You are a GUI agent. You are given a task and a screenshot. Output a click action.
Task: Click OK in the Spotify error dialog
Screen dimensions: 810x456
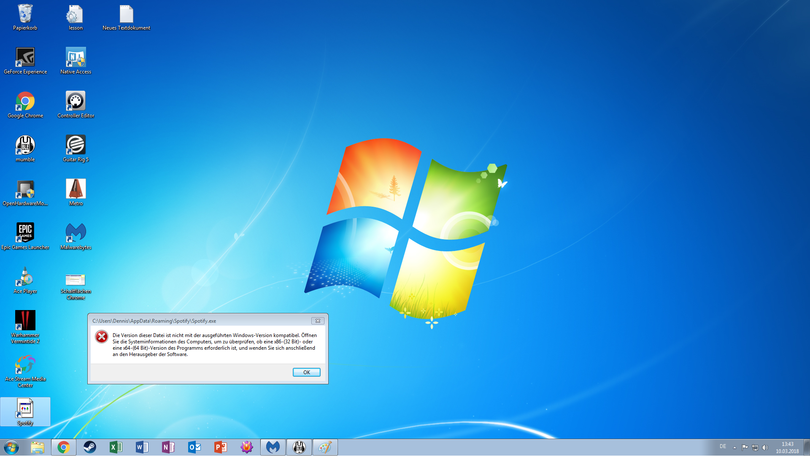(306, 372)
